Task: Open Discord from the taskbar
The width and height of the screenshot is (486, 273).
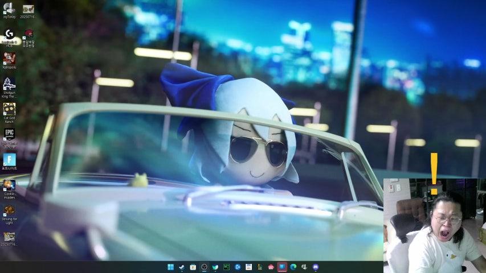Action: coord(316,267)
